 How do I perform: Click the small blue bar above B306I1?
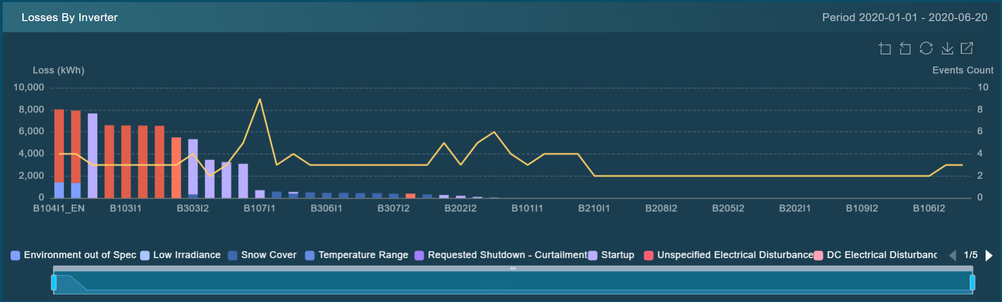(x=326, y=195)
